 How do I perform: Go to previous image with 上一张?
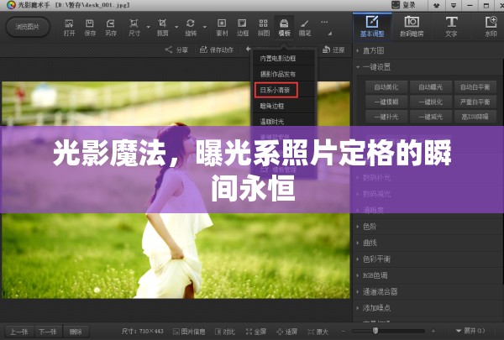coord(19,332)
